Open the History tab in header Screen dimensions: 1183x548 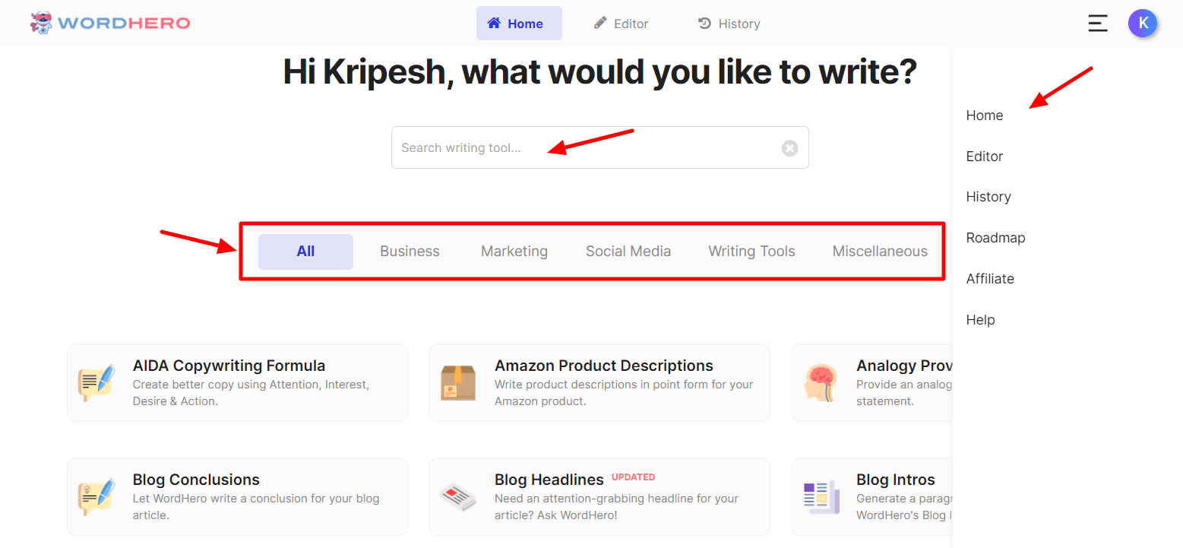[729, 24]
